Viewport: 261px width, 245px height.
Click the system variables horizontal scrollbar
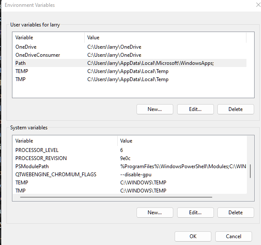tap(116, 197)
